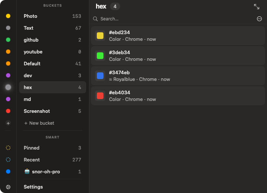Click the Photo count 153

pyautogui.click(x=77, y=16)
